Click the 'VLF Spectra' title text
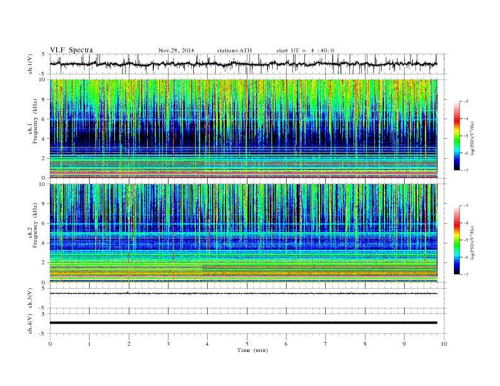The image size is (500, 386). [x=71, y=50]
